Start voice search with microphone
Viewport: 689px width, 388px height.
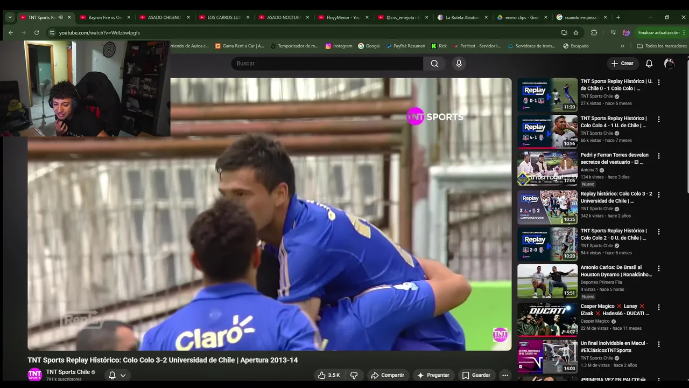pyautogui.click(x=459, y=64)
